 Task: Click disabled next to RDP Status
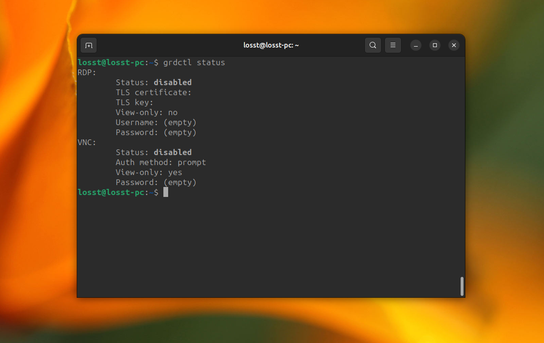[172, 82]
